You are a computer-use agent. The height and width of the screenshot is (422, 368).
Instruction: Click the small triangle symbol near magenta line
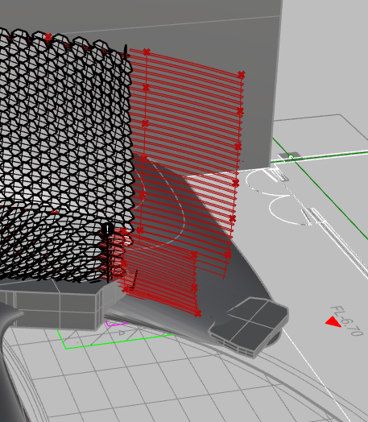[x=122, y=333]
